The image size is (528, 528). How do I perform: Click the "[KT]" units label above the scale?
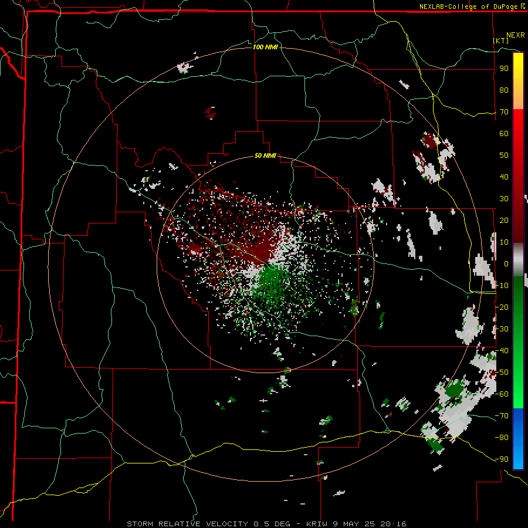click(501, 40)
